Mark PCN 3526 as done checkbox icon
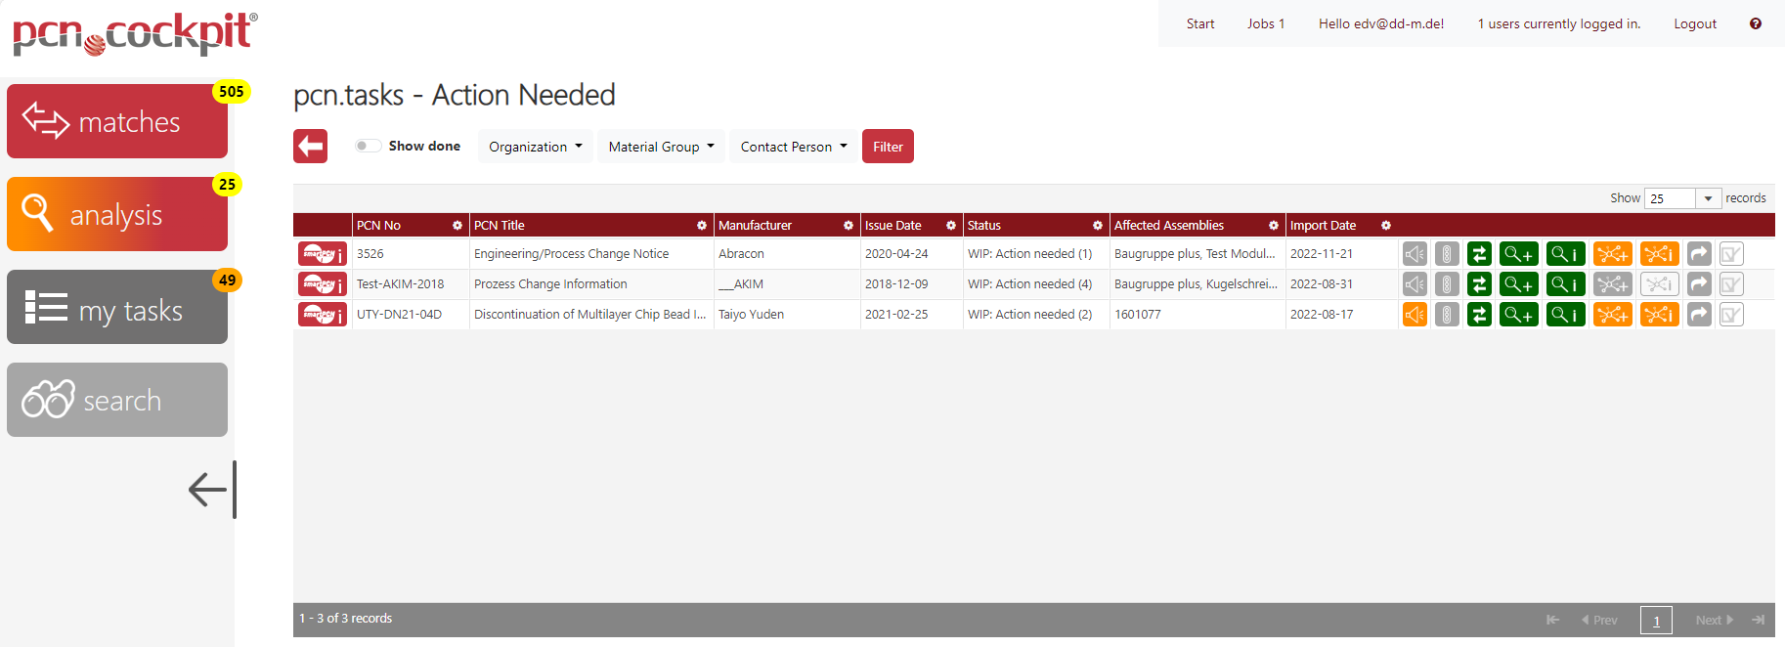Screen dimensions: 1785x647 (1731, 254)
